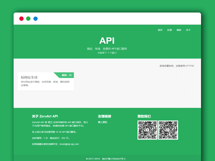Click the 关于 ZeroArt API footer heading

pos(45,116)
